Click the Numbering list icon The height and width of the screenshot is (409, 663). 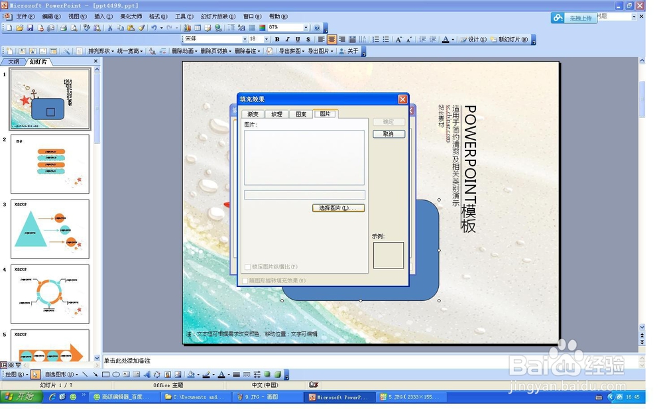tap(375, 39)
